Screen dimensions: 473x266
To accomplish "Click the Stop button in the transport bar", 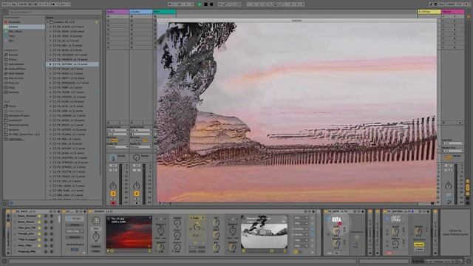I will (x=205, y=4).
